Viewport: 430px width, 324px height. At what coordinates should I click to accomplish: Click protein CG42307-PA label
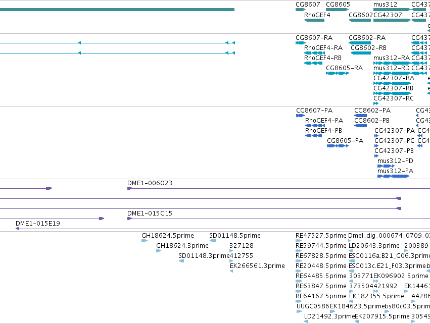[x=394, y=131]
